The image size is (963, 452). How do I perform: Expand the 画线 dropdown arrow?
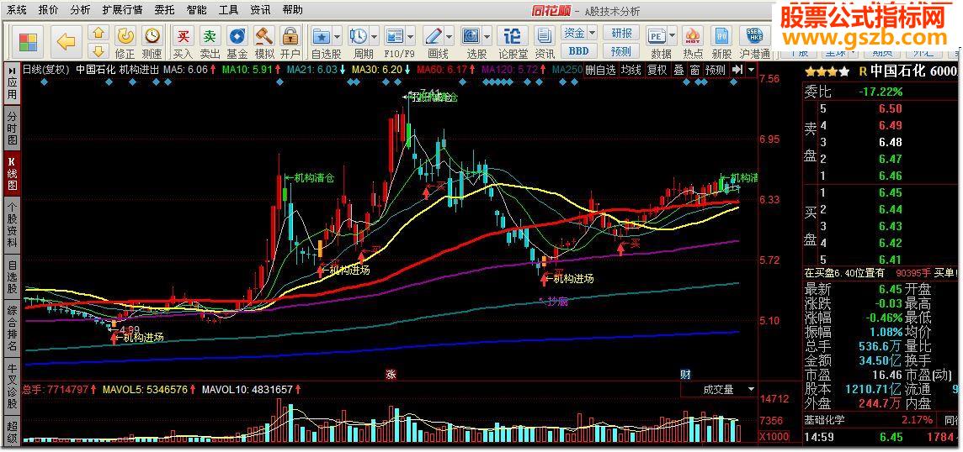tap(450, 35)
